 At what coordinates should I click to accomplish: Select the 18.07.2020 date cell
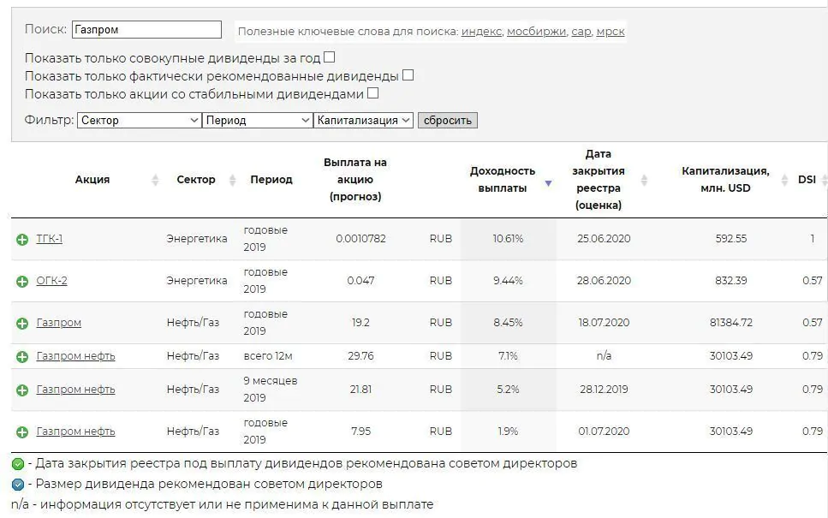(x=604, y=323)
